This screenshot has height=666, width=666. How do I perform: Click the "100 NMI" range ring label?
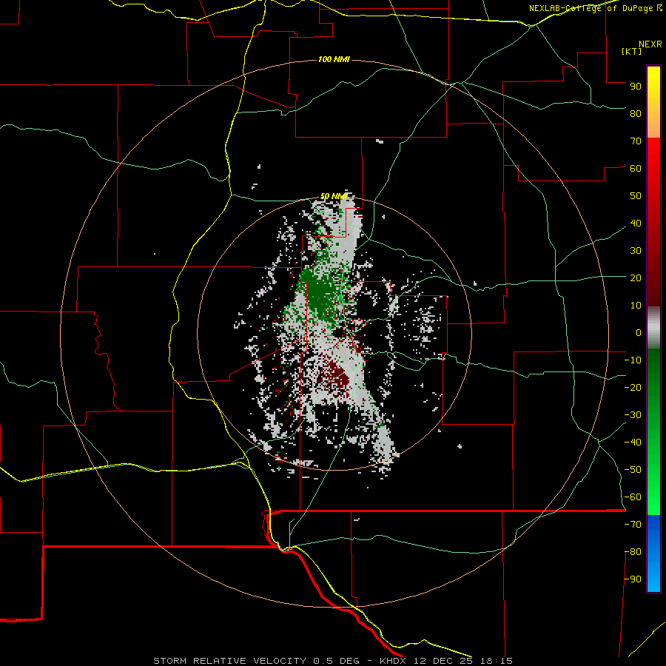[334, 59]
